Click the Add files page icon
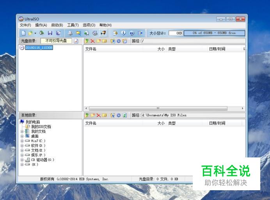 pyautogui.click(x=115, y=33)
